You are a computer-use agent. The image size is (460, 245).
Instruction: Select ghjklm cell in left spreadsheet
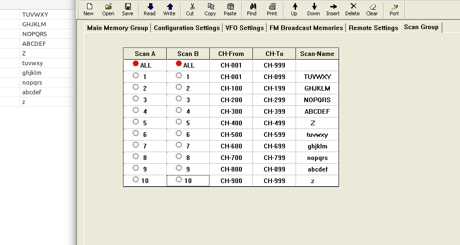point(48,73)
